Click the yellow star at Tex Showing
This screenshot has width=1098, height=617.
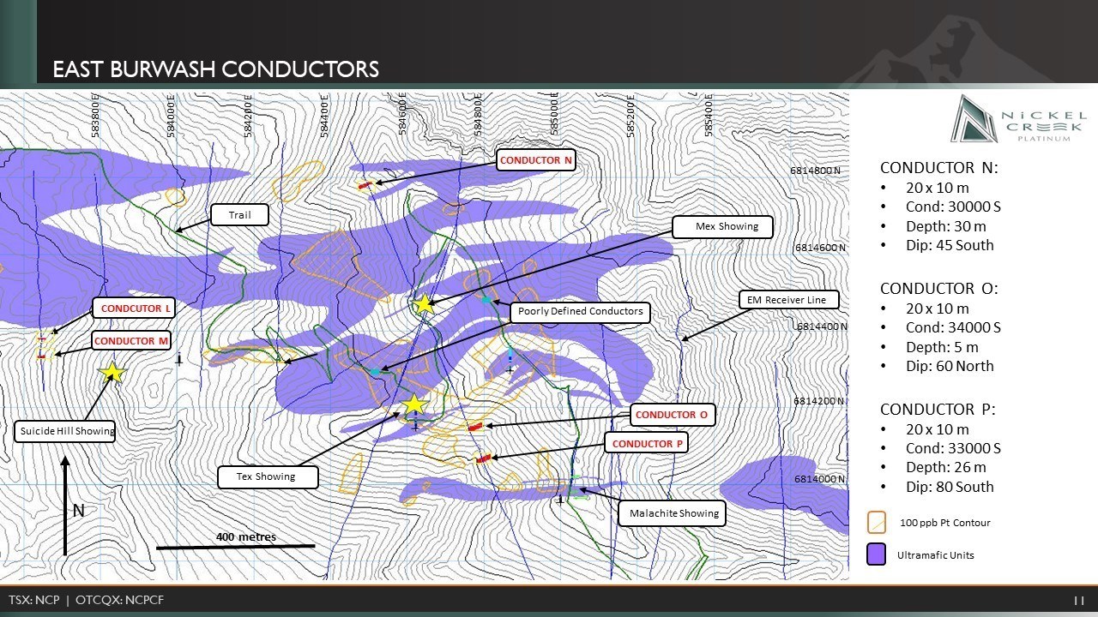pos(414,404)
